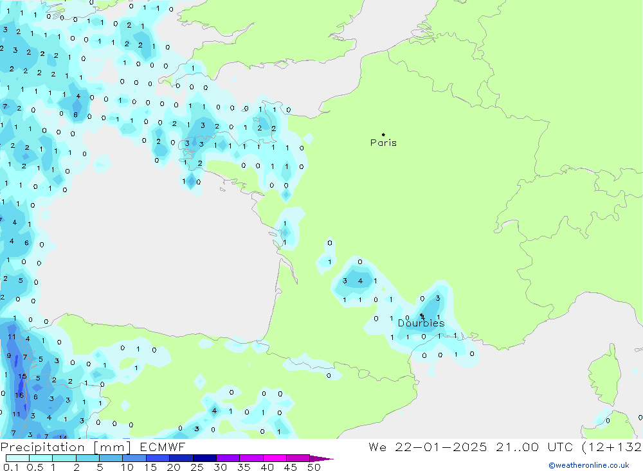Click the Paris city label
The width and height of the screenshot is (643, 471).
click(383, 143)
